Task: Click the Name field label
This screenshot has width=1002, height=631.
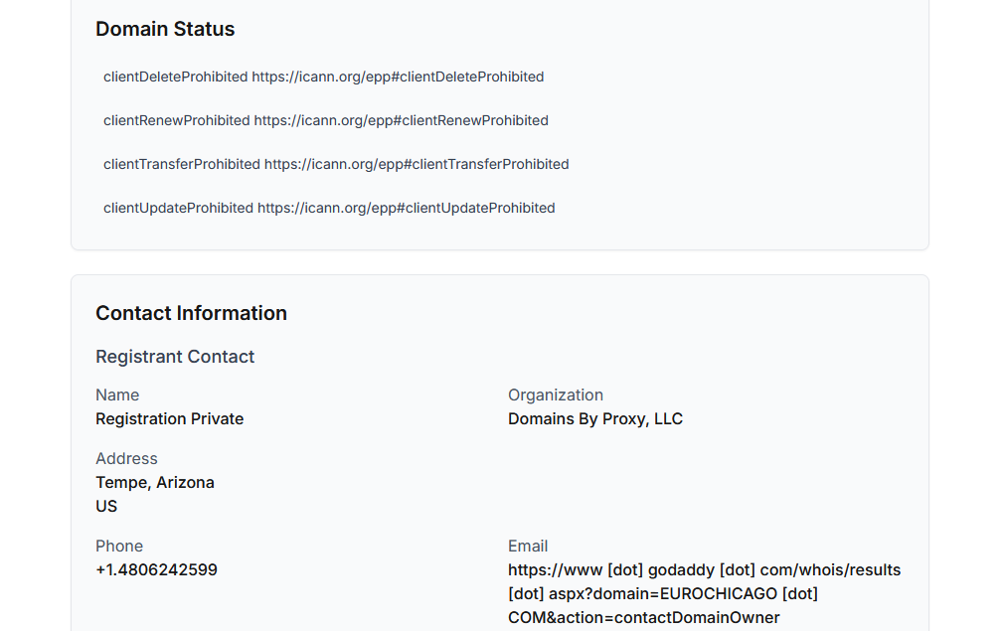Action: pos(117,394)
